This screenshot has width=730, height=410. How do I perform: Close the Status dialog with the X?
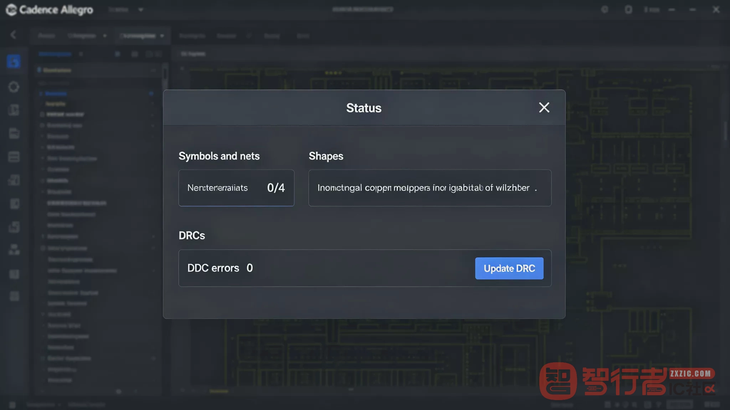pyautogui.click(x=544, y=107)
